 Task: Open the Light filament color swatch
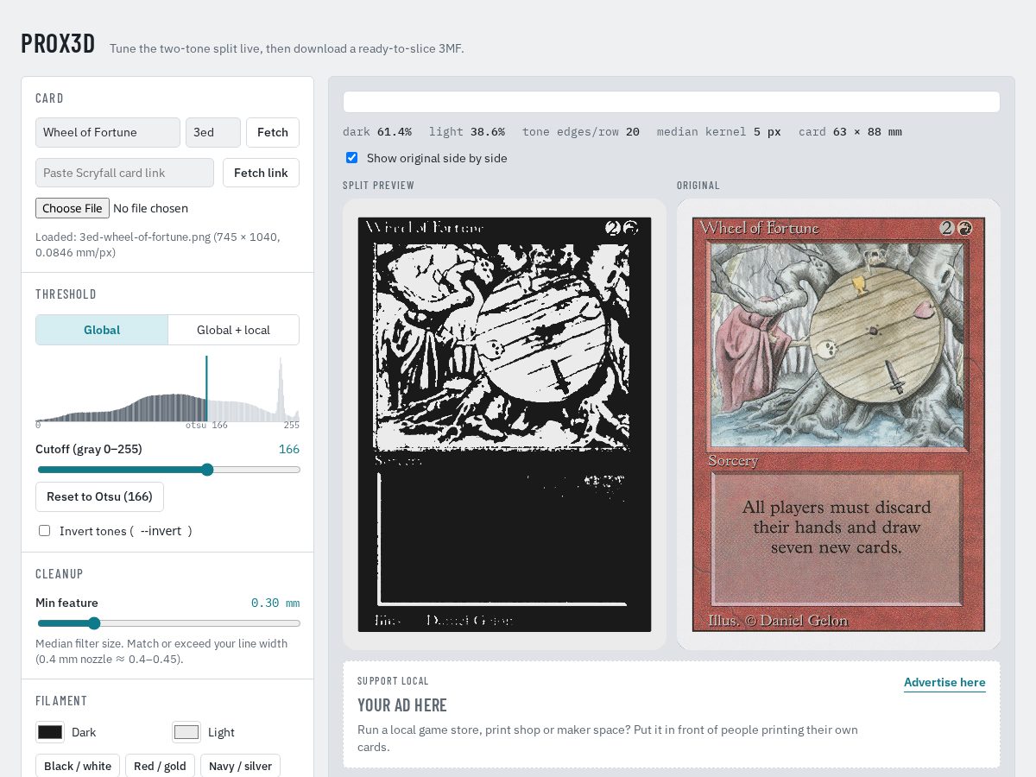click(186, 732)
